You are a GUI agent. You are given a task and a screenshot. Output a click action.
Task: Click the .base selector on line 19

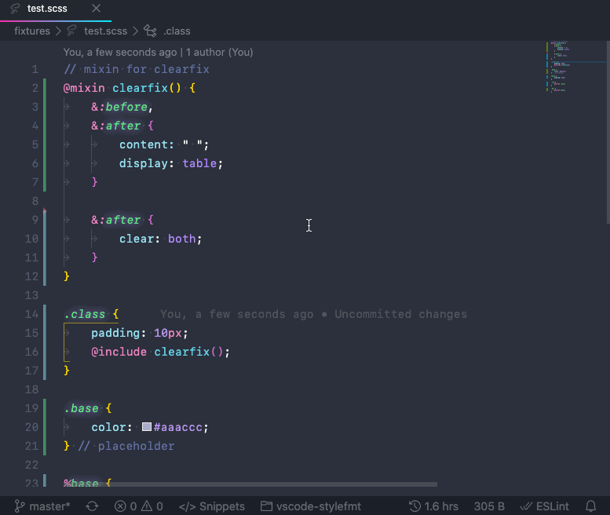click(81, 408)
